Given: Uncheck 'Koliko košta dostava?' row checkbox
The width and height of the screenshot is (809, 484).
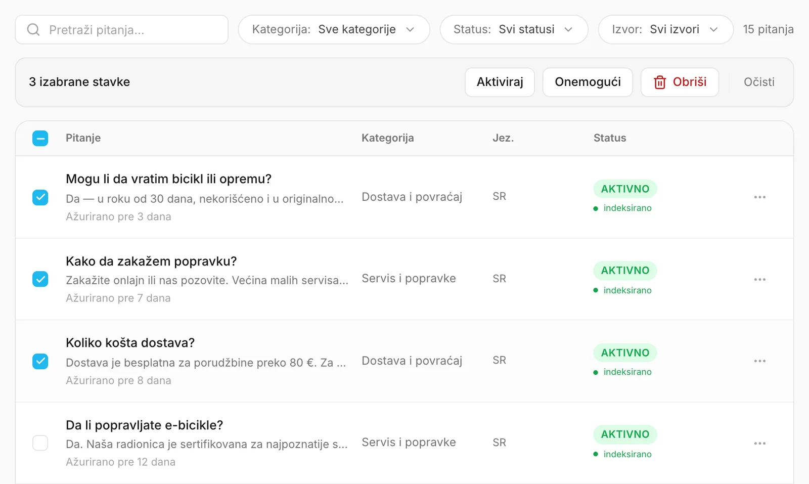Looking at the screenshot, I should [40, 361].
